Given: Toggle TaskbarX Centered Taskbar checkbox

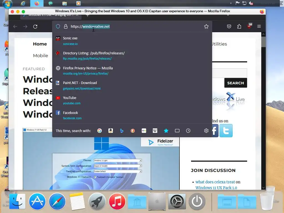Looking at the screenshot, I should 95,177.
